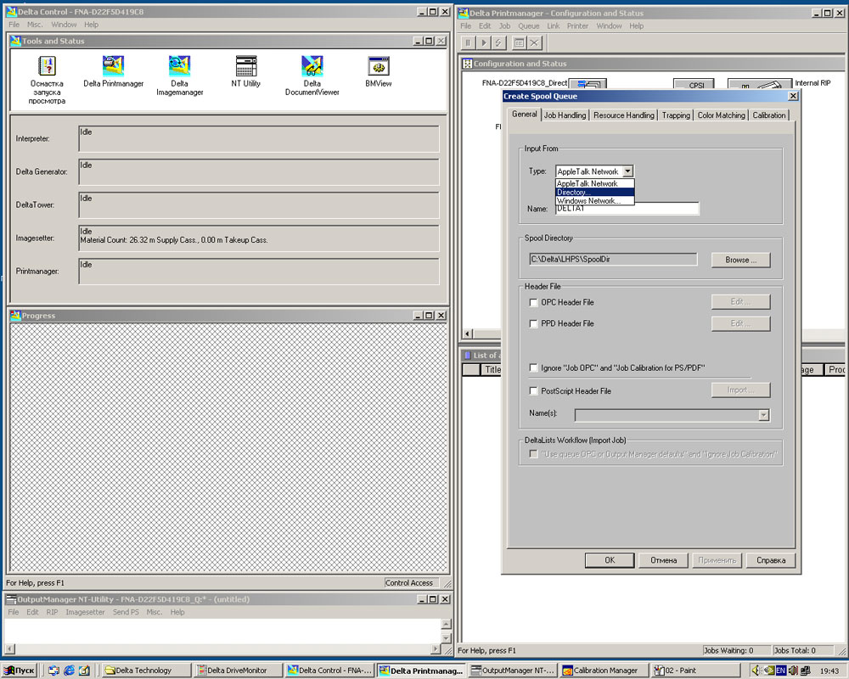This screenshot has width=849, height=679.
Task: Confirm the dialog with OK
Action: 610,560
